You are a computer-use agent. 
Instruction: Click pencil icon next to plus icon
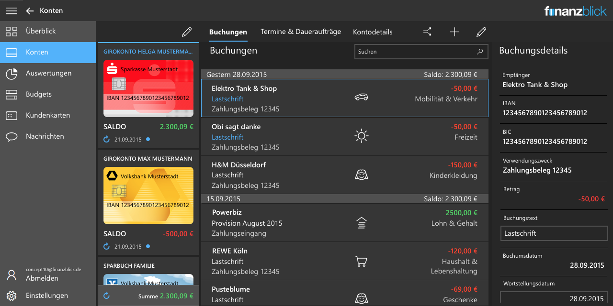coord(481,32)
